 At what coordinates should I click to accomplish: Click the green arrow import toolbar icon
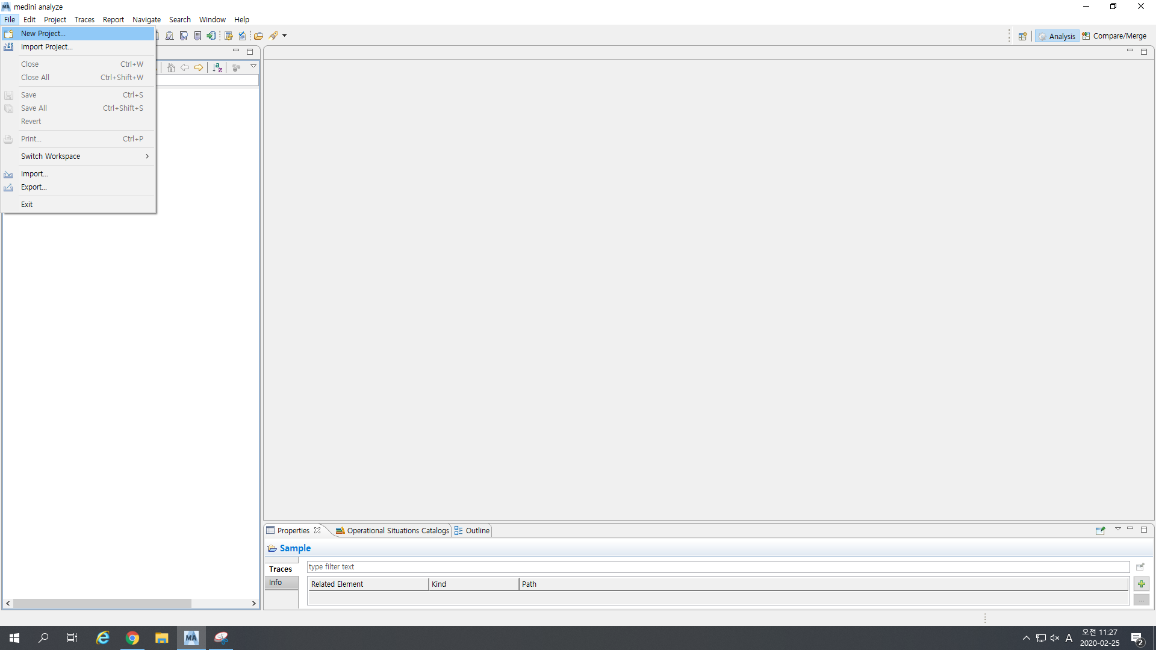pyautogui.click(x=211, y=36)
